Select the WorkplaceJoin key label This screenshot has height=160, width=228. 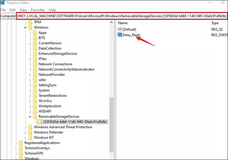click(50, 106)
